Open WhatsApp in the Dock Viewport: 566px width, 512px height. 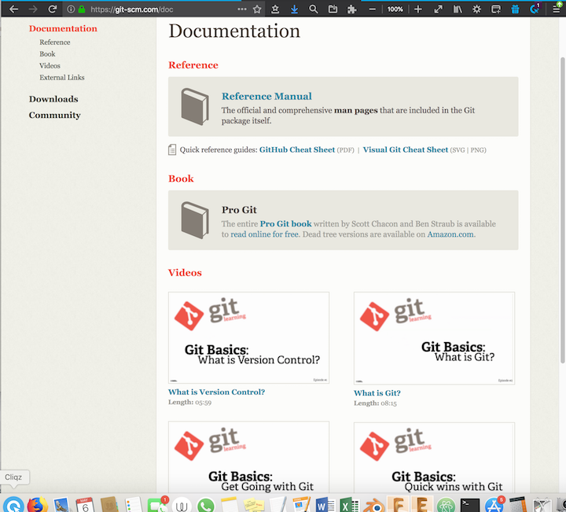[205, 505]
